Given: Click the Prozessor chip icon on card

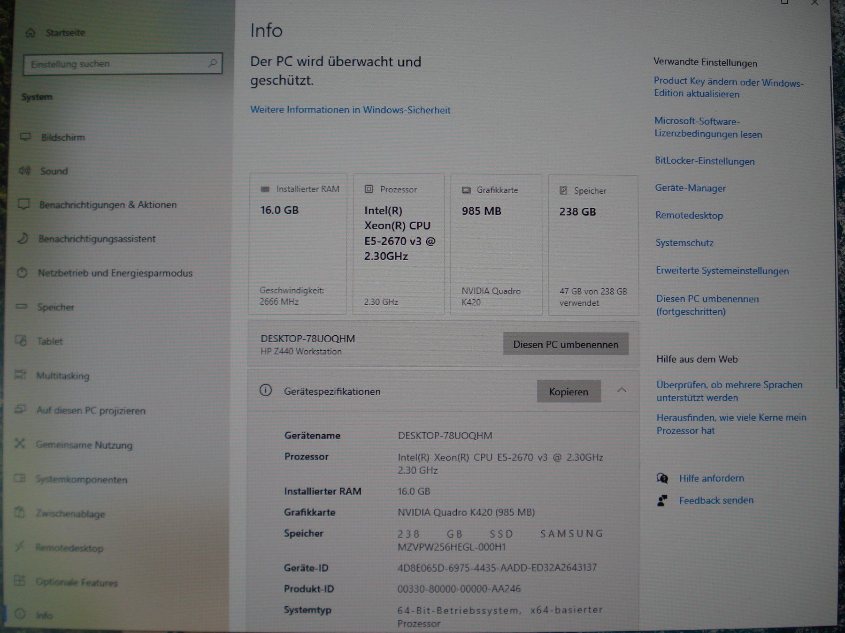Looking at the screenshot, I should (369, 189).
